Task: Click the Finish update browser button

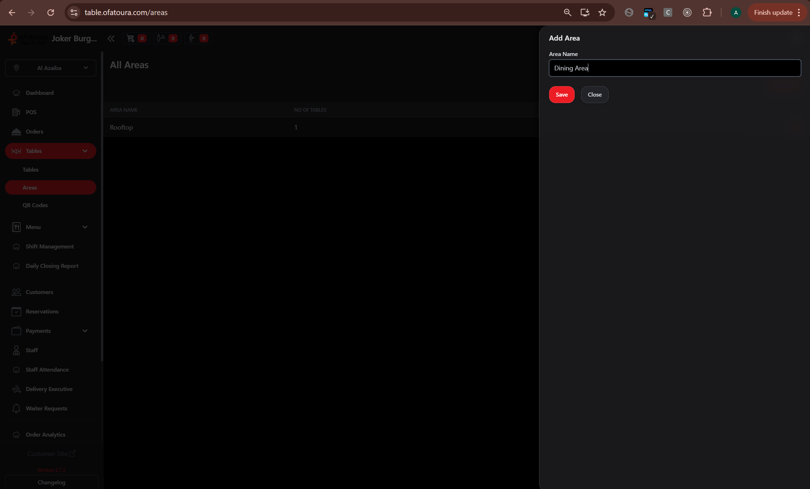Action: click(773, 13)
